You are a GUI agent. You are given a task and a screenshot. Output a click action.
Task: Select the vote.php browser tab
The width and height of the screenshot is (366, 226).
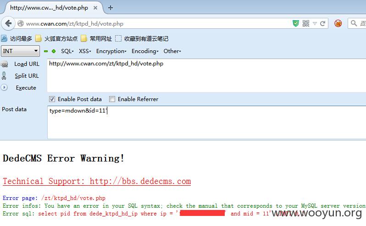click(51, 8)
